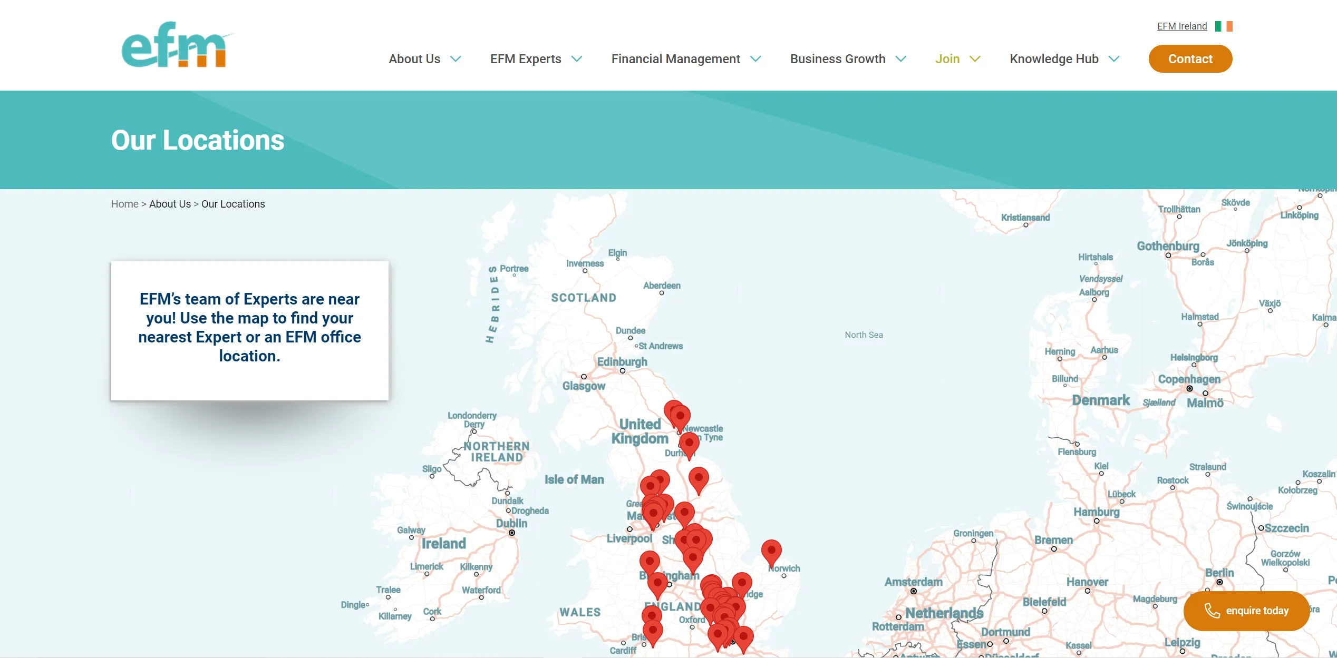Expand the About Us dropdown
This screenshot has width=1337, height=658.
tap(414, 59)
